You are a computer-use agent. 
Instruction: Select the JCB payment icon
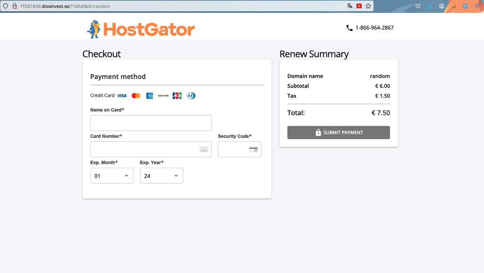(177, 95)
